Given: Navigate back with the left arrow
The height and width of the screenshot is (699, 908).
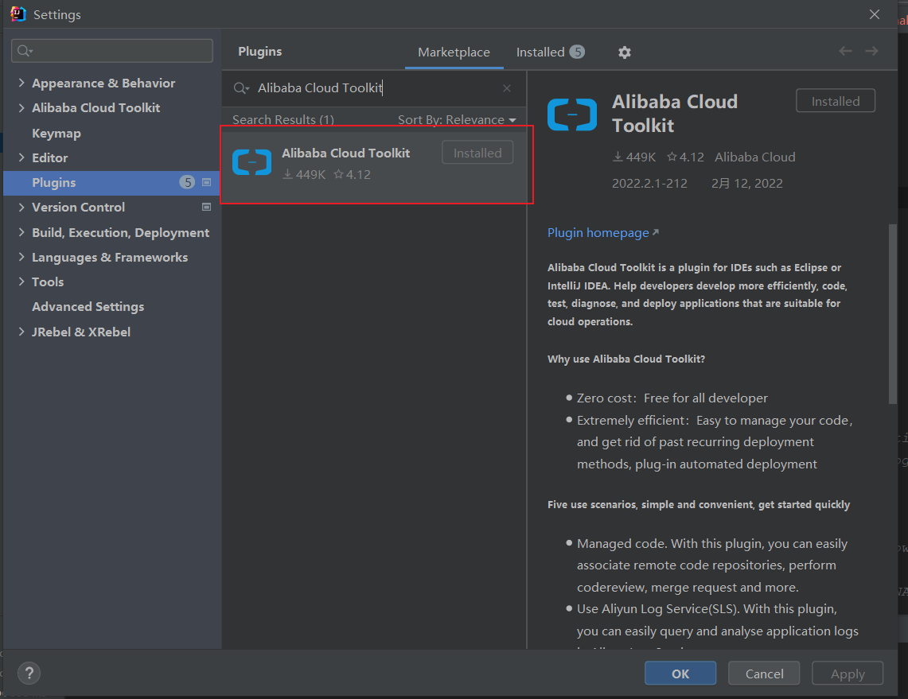Looking at the screenshot, I should (845, 52).
